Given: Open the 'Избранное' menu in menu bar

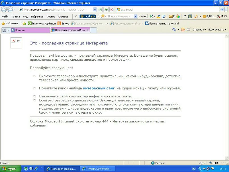Looking at the screenshot, I should pos(37,17).
